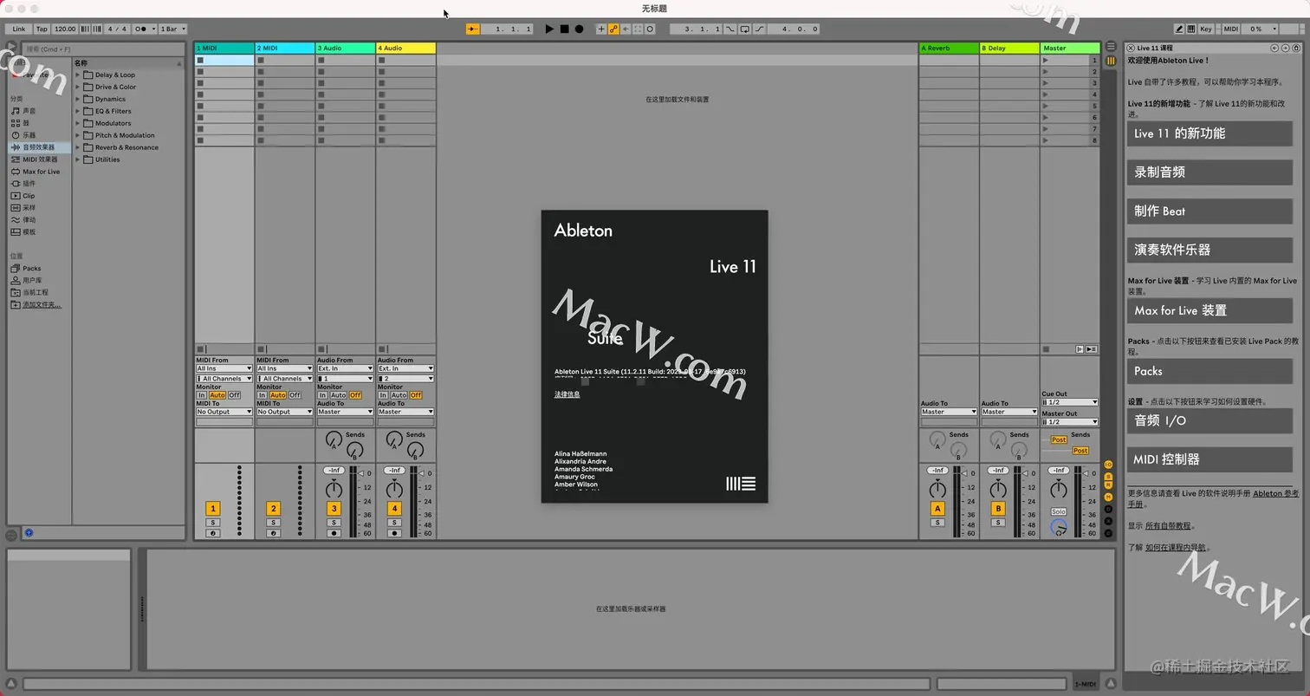This screenshot has height=696, width=1310.
Task: Open track 1 MIDI From All Ins dropdown
Action: click(x=224, y=368)
